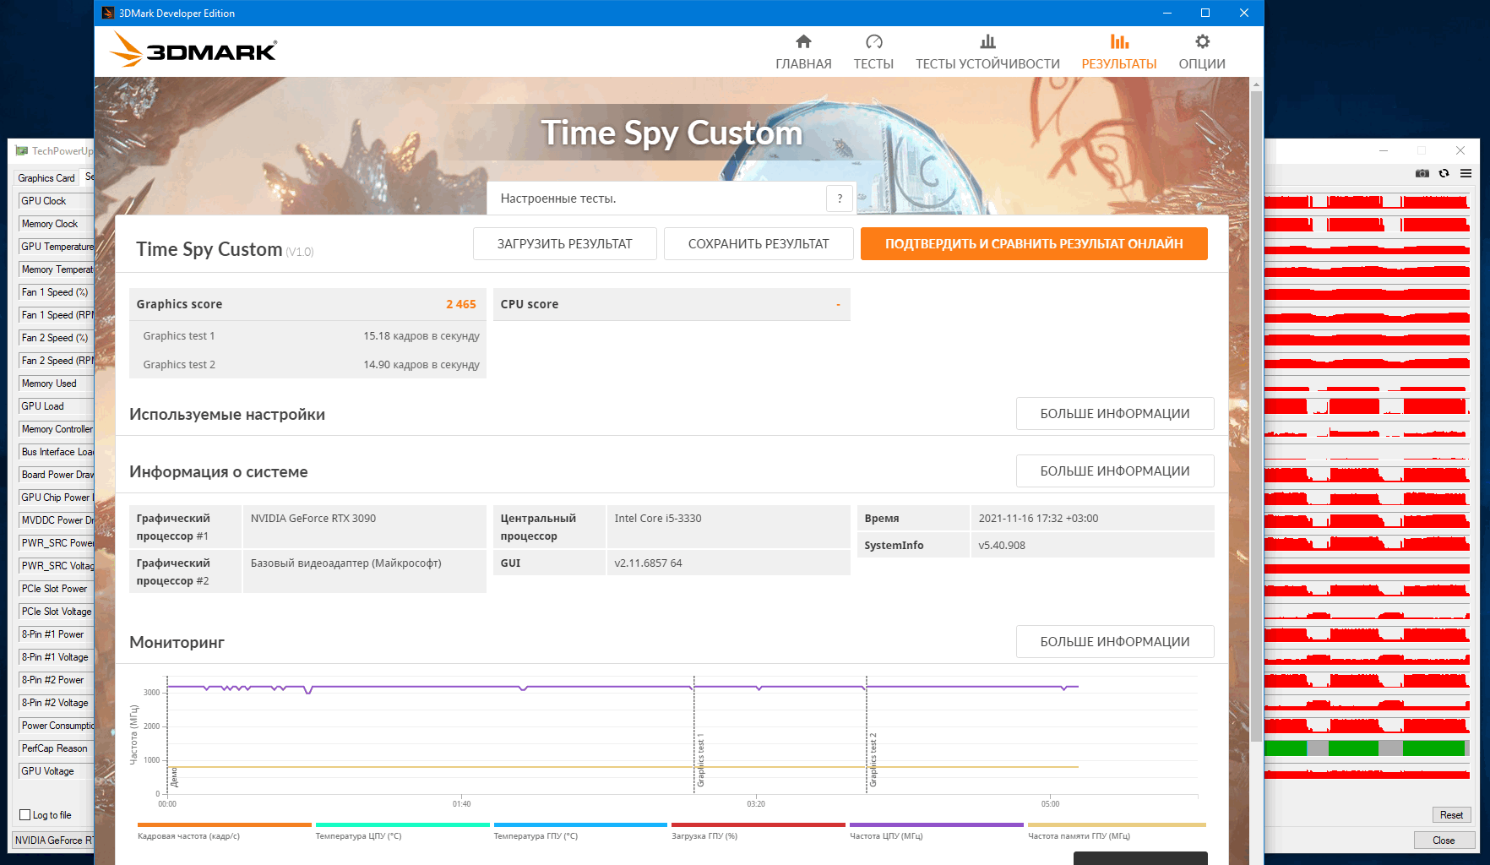1490x865 pixels.
Task: Open Memory Clock sensor dropdown in GPU-Z
Action: 56,224
